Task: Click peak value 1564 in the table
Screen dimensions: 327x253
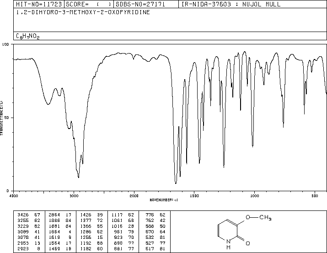Action: tap(54, 243)
